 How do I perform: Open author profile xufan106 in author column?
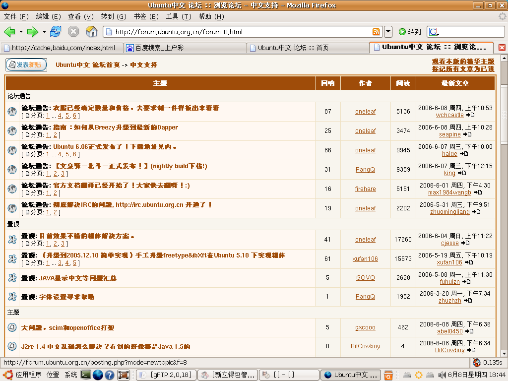[x=365, y=259]
